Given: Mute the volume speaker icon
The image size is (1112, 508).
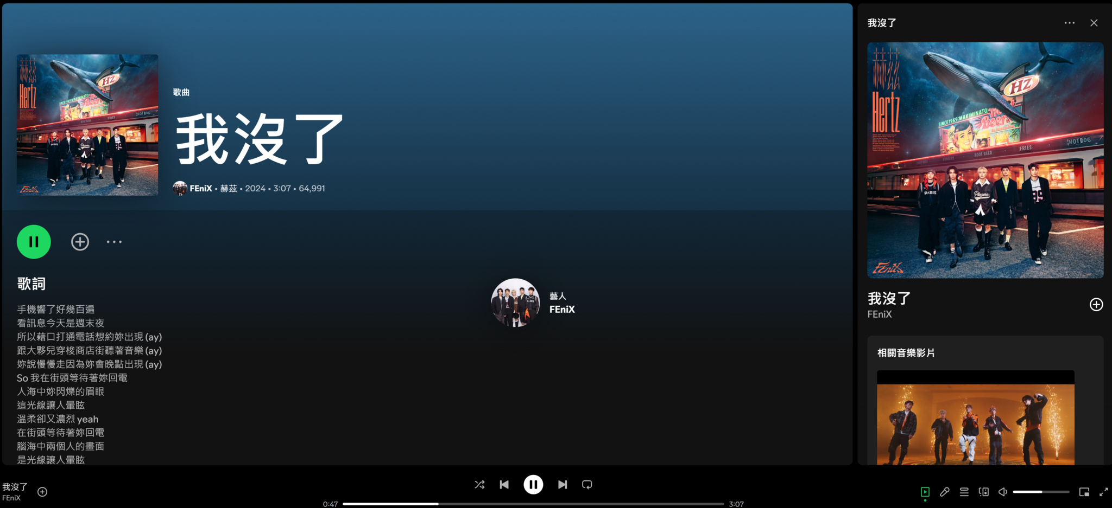Looking at the screenshot, I should (1003, 492).
